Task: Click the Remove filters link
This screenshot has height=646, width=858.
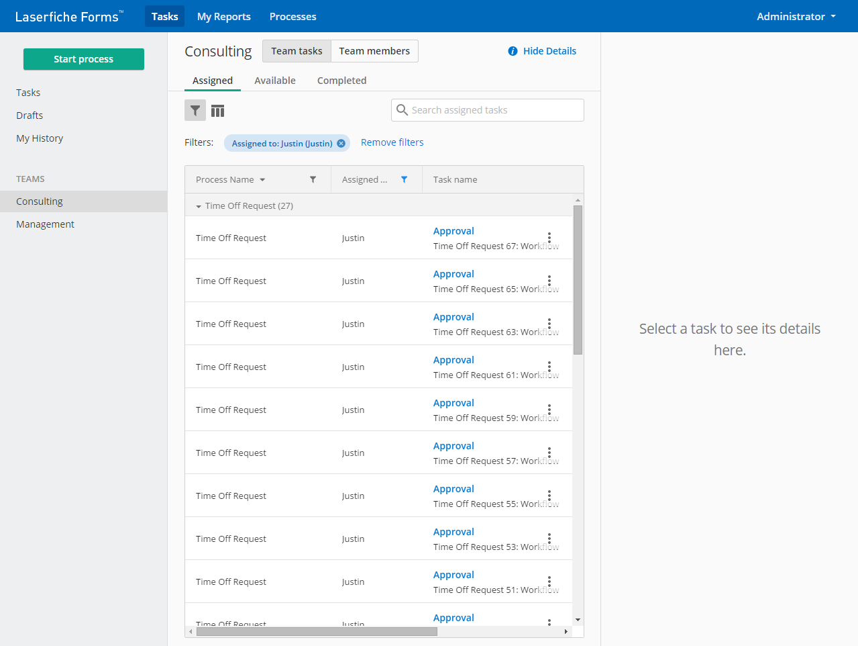Action: coord(392,142)
